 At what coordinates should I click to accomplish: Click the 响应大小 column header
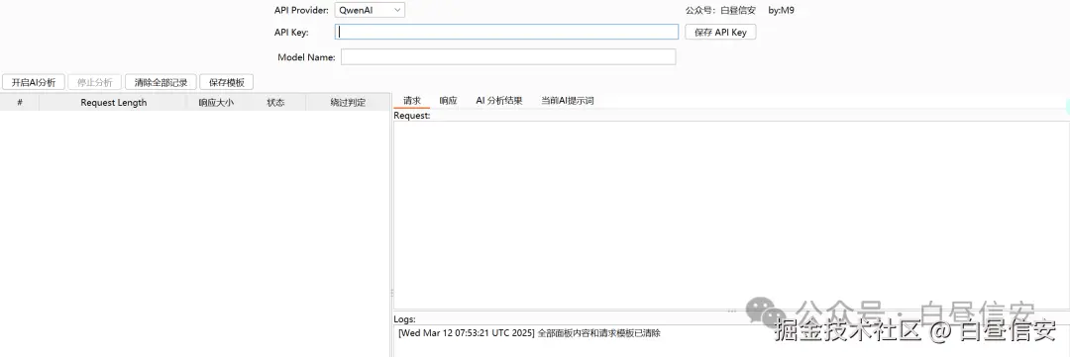[216, 102]
